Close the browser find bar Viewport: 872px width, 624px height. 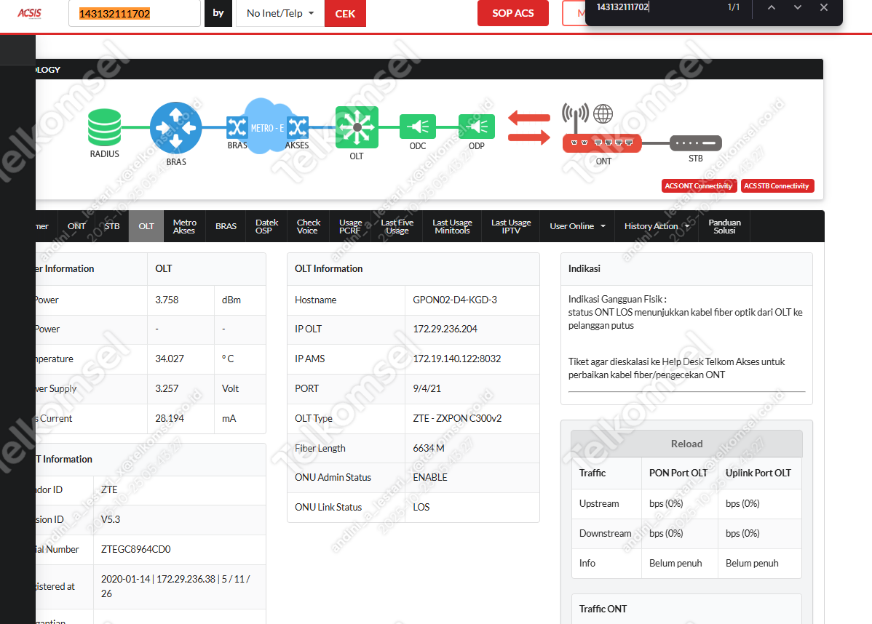824,7
